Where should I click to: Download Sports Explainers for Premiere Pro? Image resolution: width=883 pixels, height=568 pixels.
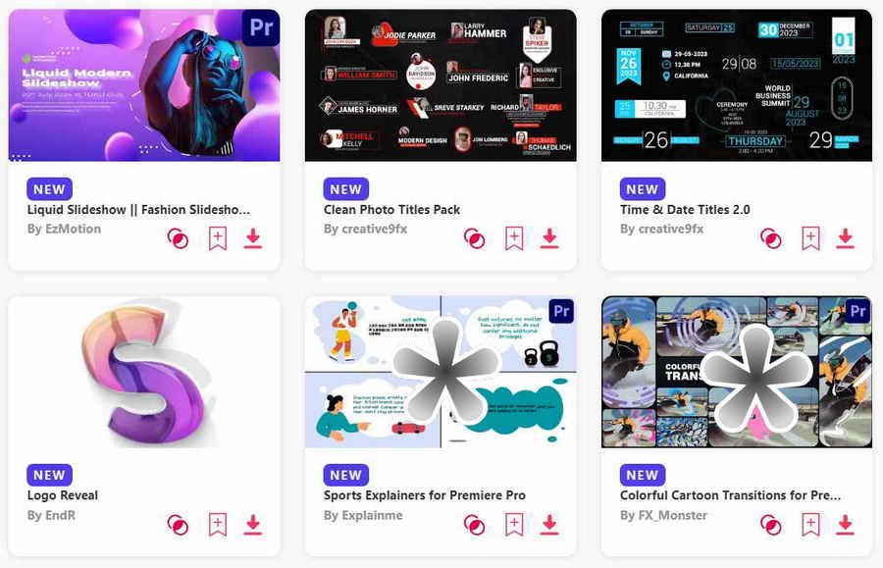point(549,525)
